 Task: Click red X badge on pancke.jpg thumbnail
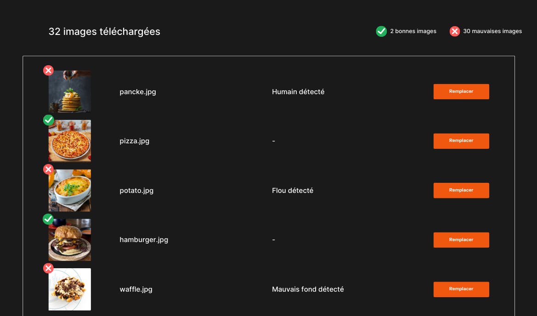coord(48,70)
